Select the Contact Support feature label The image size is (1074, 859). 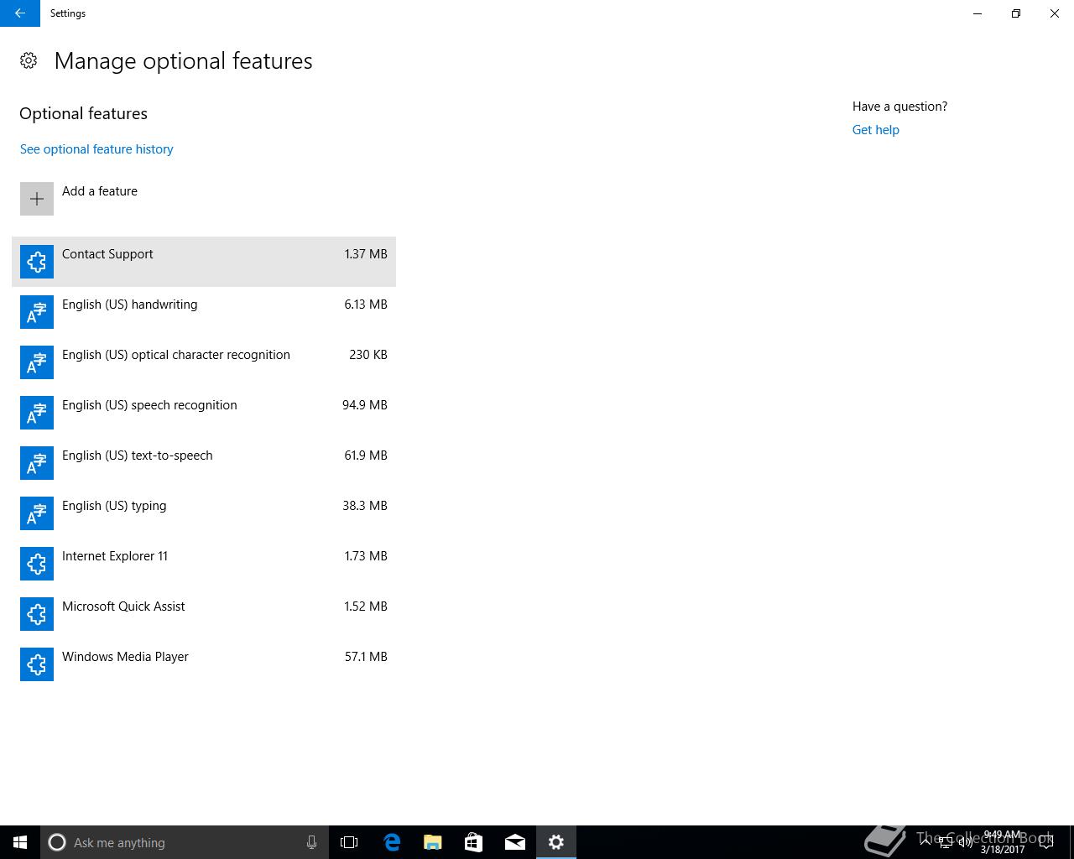click(x=107, y=254)
